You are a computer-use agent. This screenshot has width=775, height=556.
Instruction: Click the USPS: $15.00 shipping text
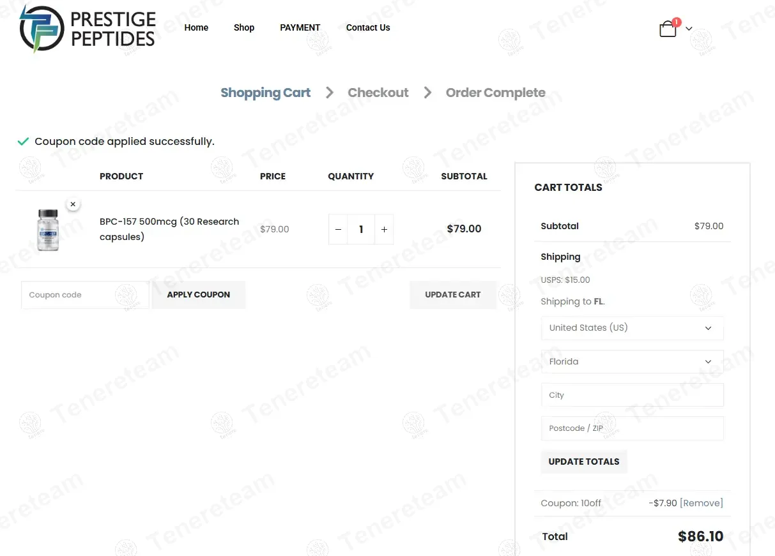(x=565, y=280)
